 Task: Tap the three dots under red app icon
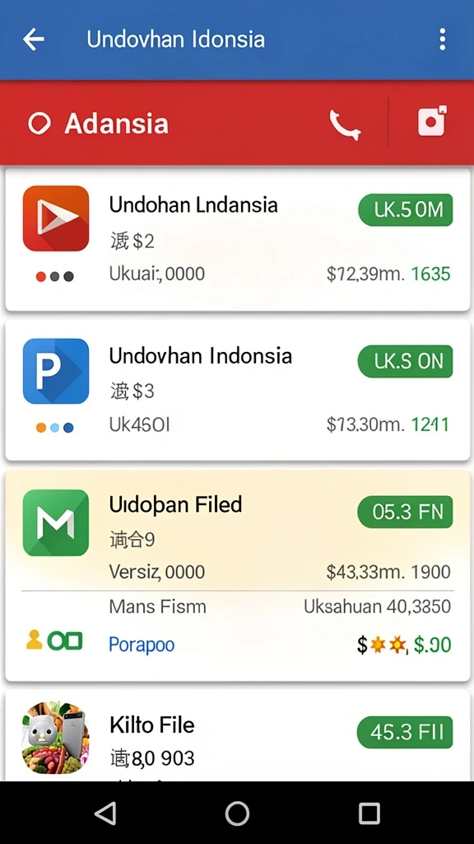pos(55,277)
